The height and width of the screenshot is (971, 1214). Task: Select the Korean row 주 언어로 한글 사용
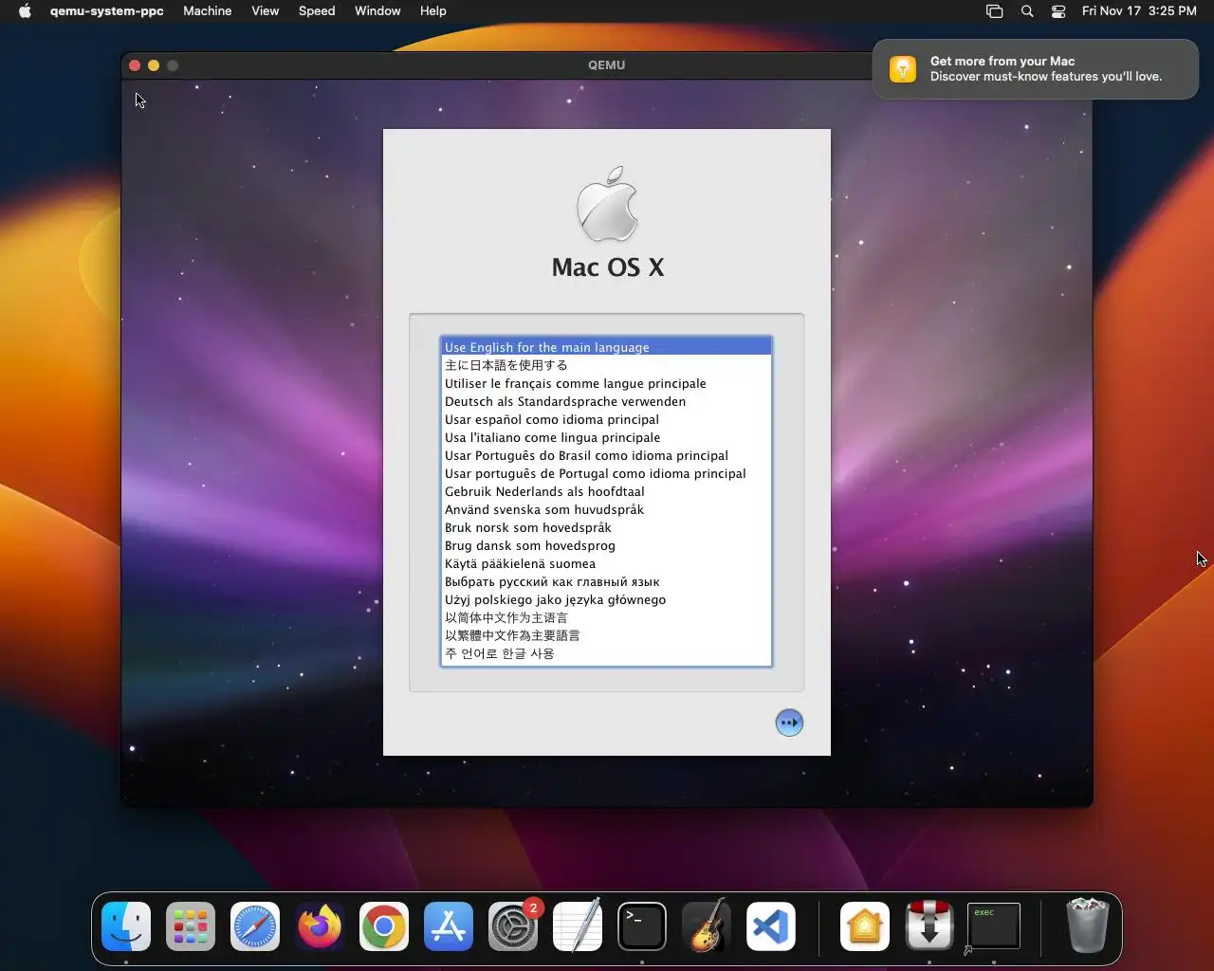(x=606, y=653)
